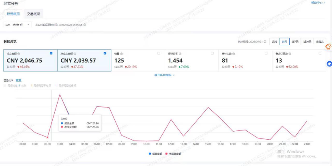Viewport: 333px width, 166px height.
Task: Select the 近7天 time range tab
Action: pos(295,42)
